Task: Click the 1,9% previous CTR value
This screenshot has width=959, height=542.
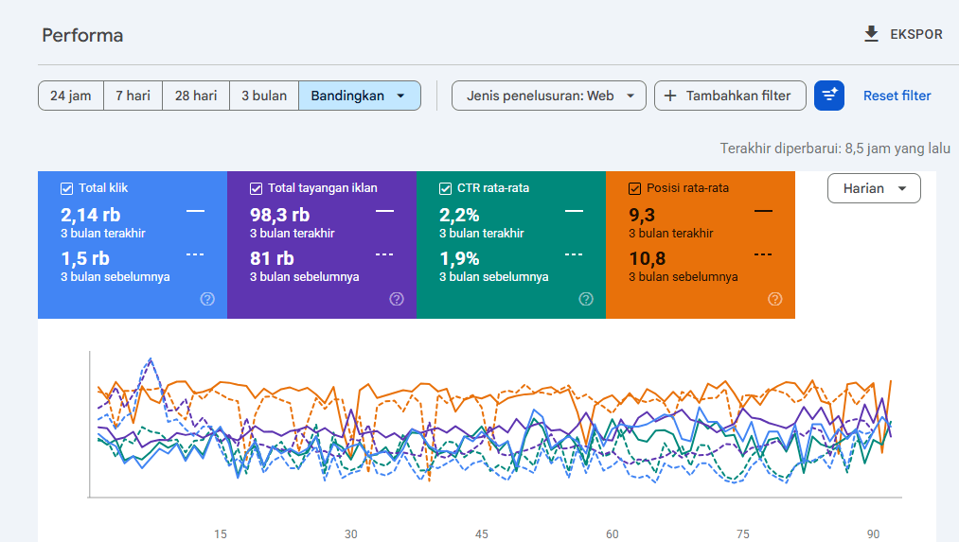Action: tap(459, 259)
